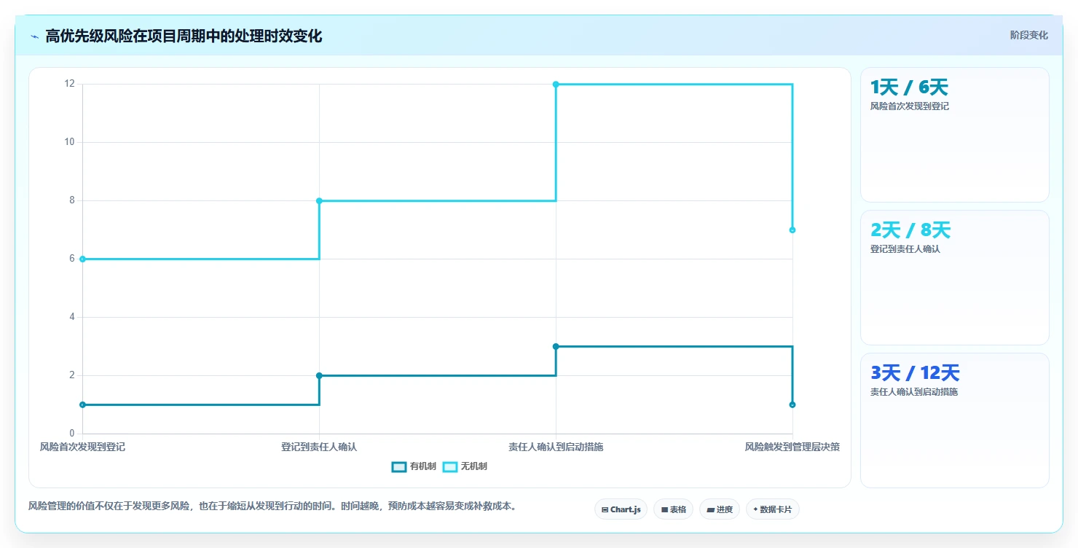
Task: Open the 3天 / 12天 data card
Action: (955, 420)
